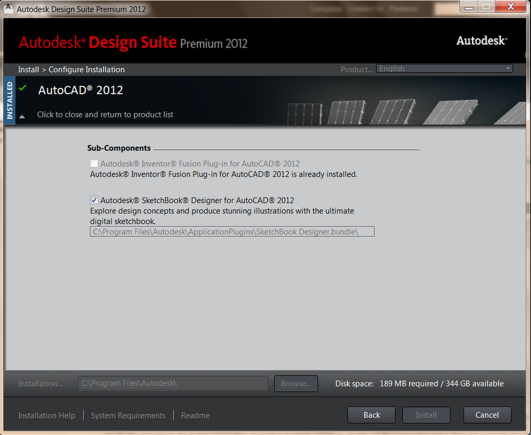Image resolution: width=531 pixels, height=435 pixels.
Task: Open the System Requirements link
Action: coord(128,415)
